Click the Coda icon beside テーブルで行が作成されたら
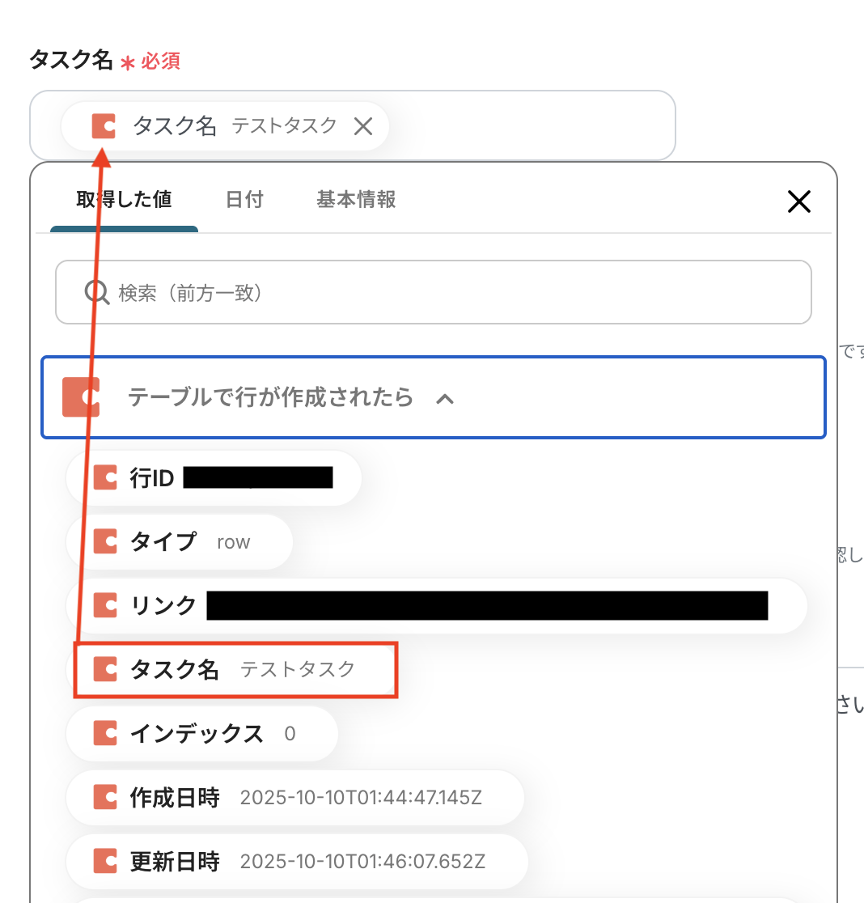This screenshot has width=864, height=903. tap(81, 396)
